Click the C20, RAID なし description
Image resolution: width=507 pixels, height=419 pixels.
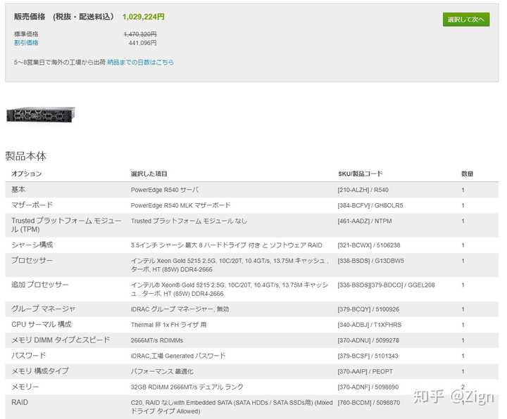pos(232,407)
